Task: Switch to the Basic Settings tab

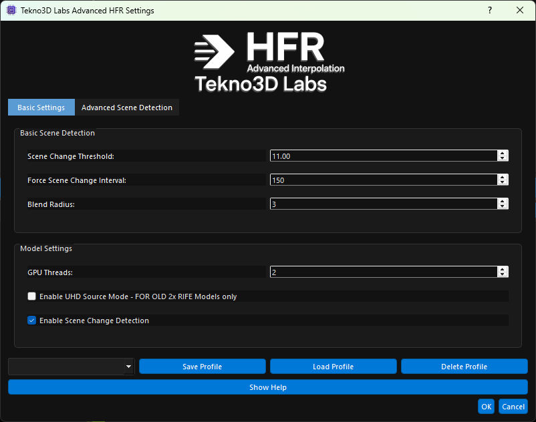Action: (41, 108)
